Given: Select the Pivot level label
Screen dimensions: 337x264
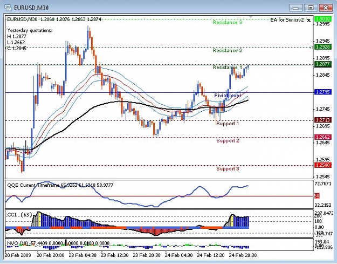Looking at the screenshot, I should (228, 96).
